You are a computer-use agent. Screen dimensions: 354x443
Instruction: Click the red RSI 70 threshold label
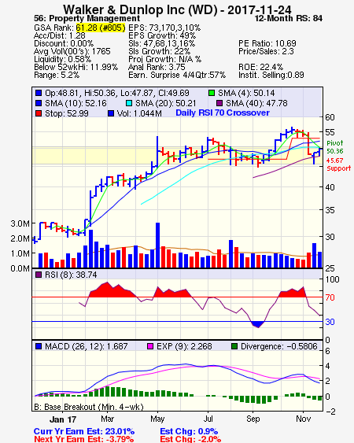pos(330,297)
